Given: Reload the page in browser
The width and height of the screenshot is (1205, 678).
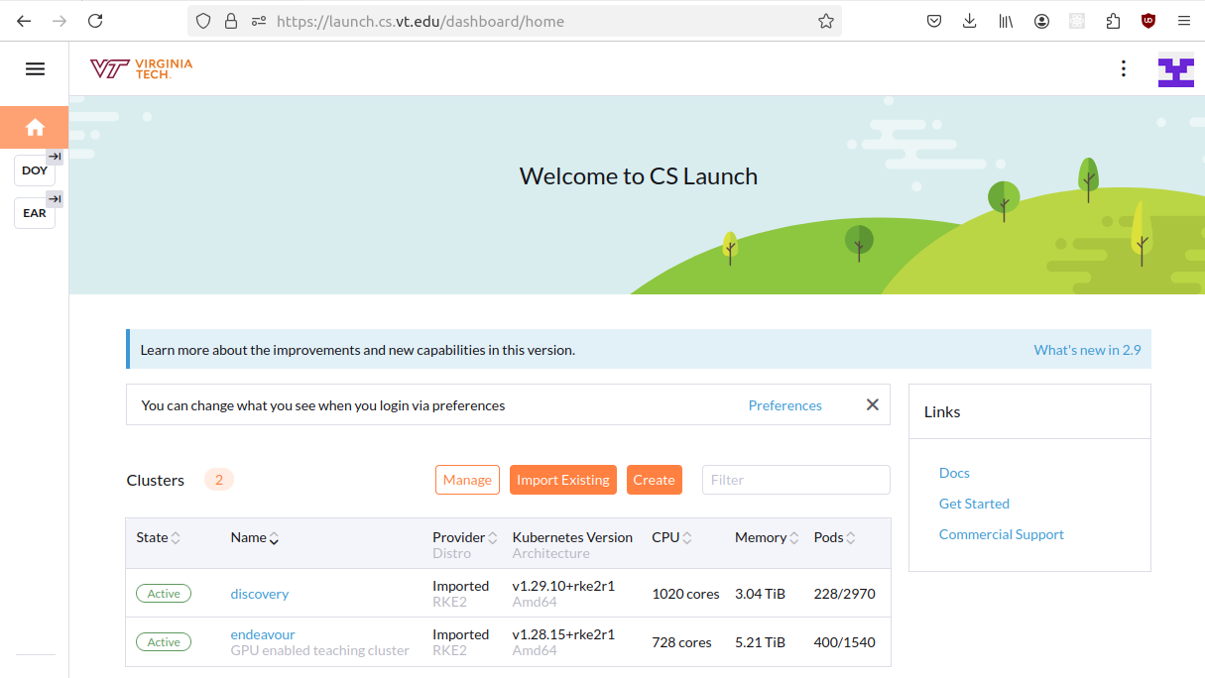Looking at the screenshot, I should tap(95, 21).
